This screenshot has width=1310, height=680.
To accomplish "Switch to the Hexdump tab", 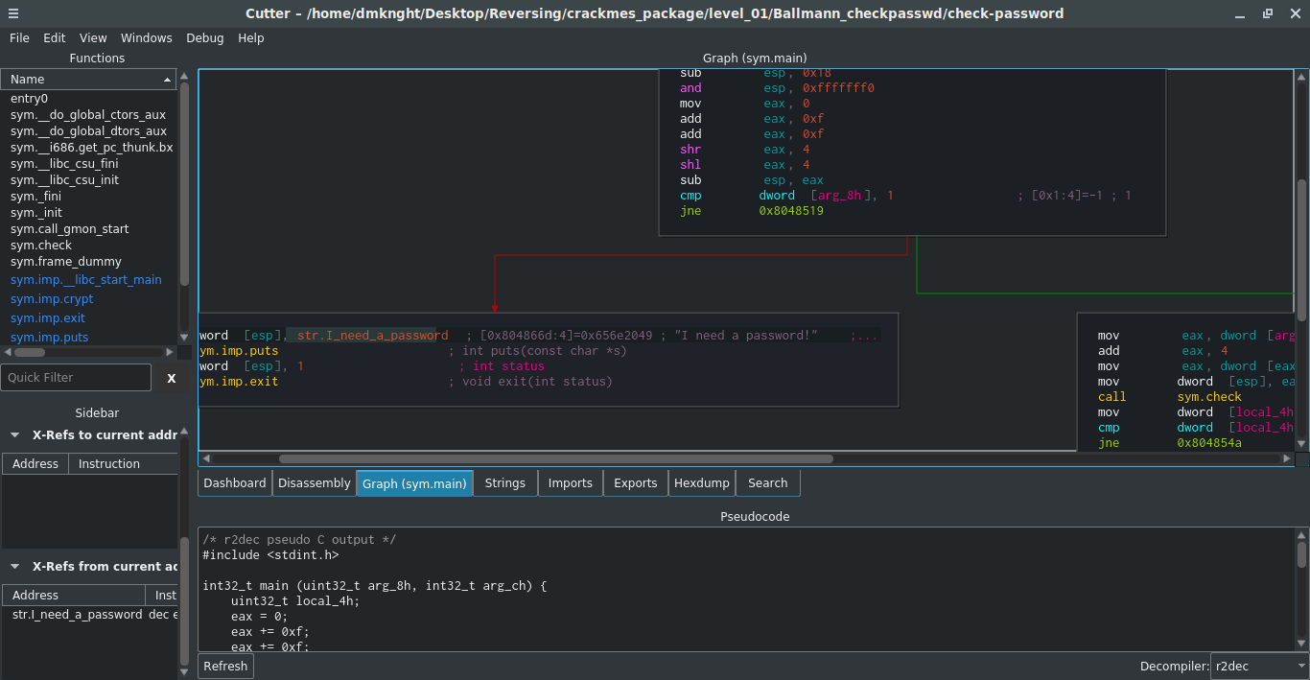I will 702,482.
